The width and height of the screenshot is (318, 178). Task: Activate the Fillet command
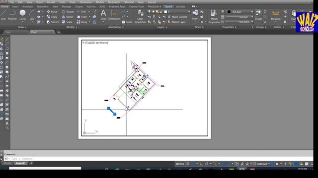click(x=82, y=17)
